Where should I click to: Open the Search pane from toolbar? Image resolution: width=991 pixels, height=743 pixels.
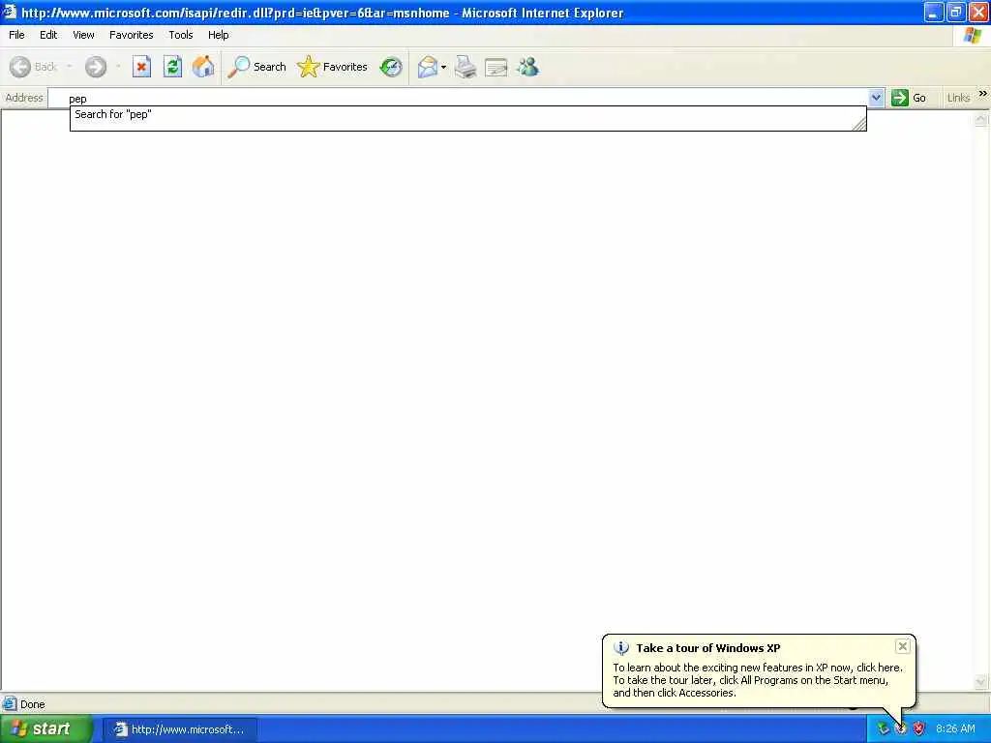(256, 67)
